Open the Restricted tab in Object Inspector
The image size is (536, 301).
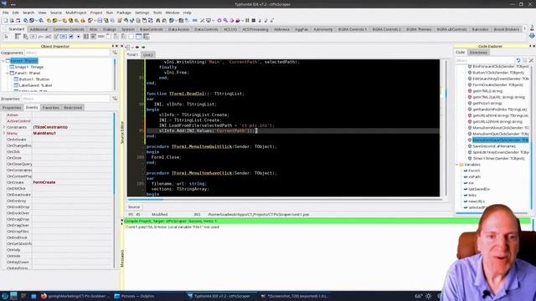(73, 108)
